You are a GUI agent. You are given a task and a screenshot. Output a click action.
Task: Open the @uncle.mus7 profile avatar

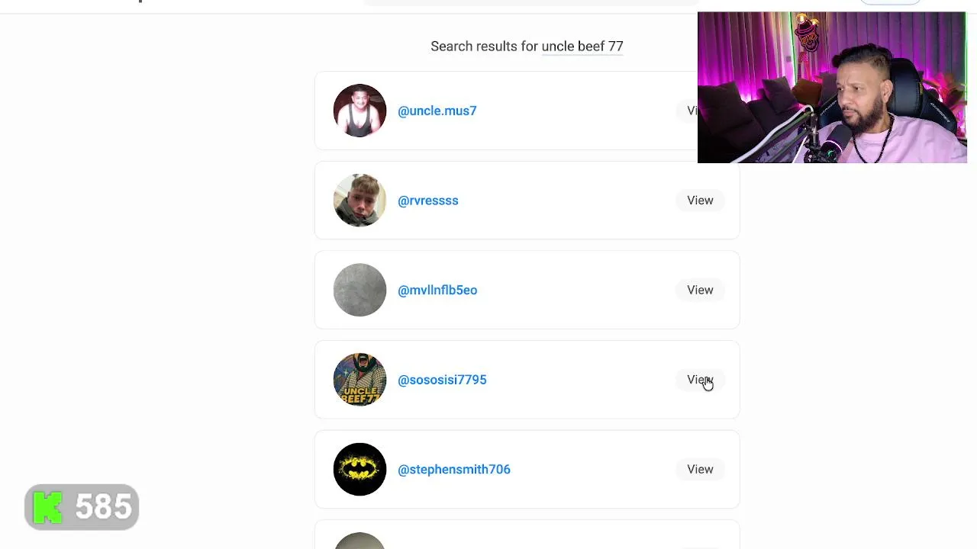360,111
